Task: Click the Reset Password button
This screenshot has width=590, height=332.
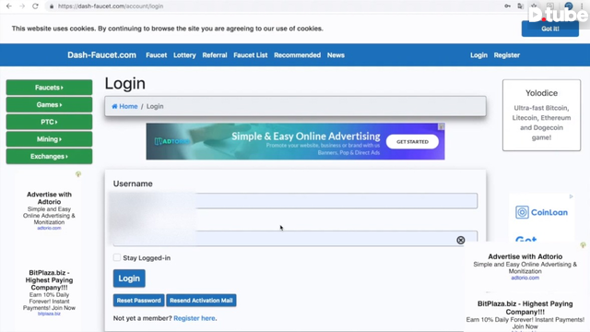Action: click(139, 301)
